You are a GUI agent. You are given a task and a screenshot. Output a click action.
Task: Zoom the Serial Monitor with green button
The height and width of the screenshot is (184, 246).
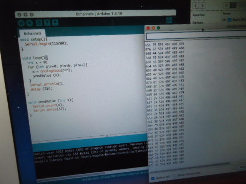point(158,28)
